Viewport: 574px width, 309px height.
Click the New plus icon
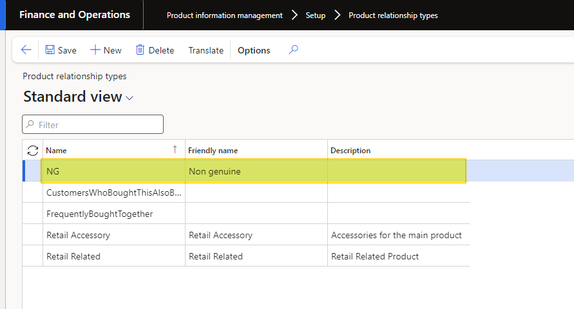click(x=95, y=50)
